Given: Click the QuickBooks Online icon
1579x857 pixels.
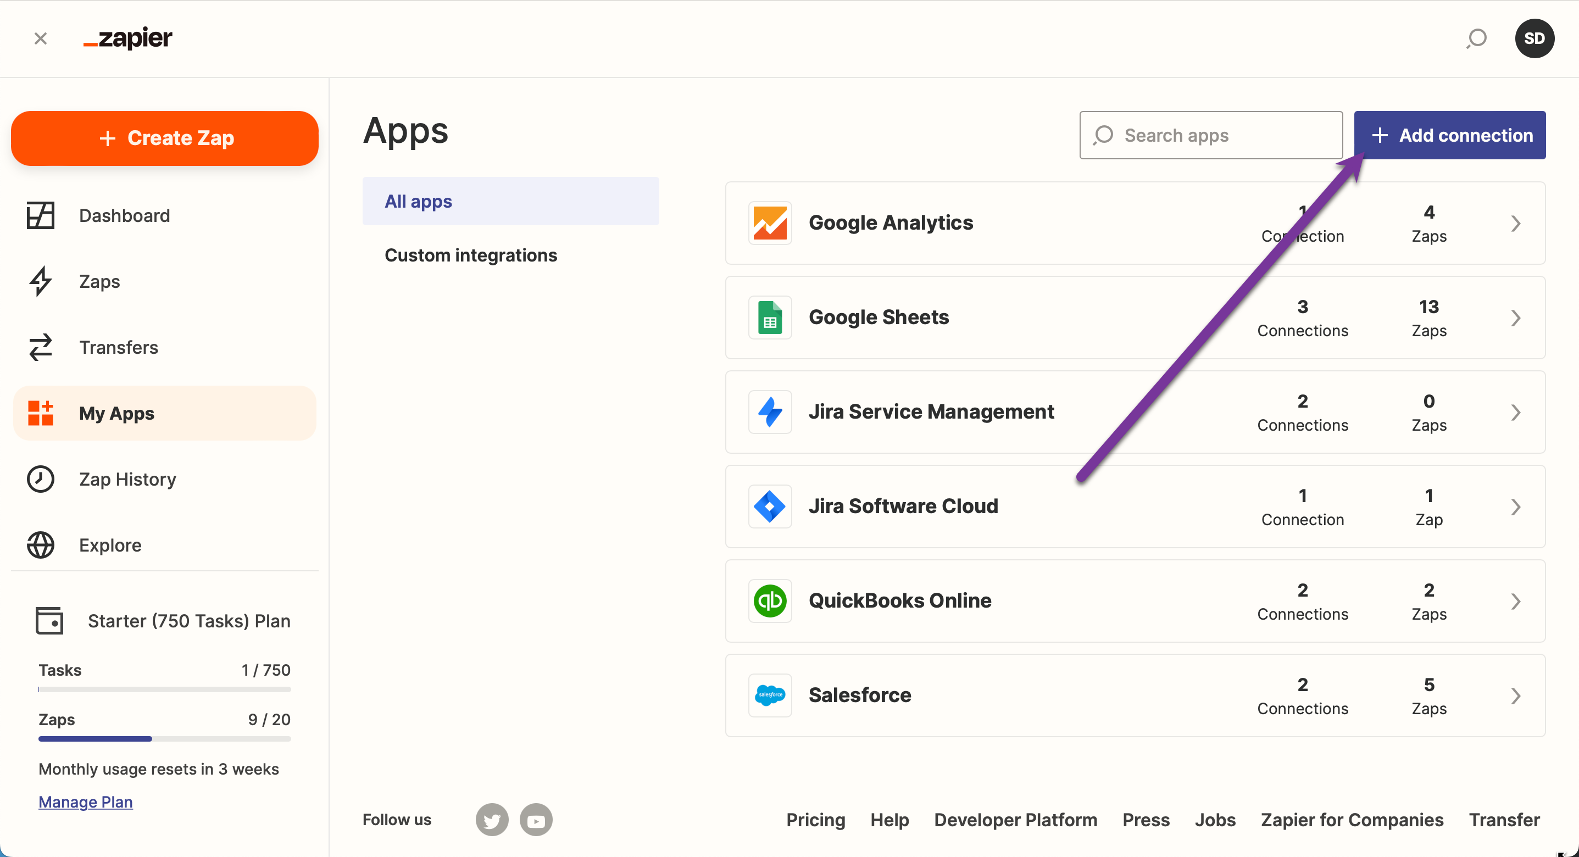Looking at the screenshot, I should (x=770, y=601).
